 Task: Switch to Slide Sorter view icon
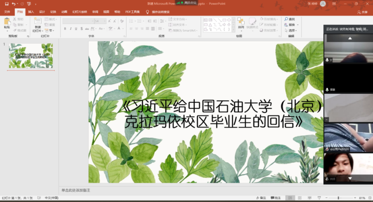(300, 198)
